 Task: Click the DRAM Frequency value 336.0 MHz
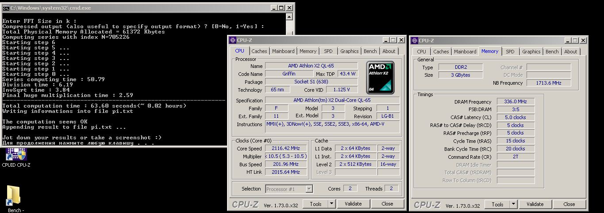[x=516, y=102]
